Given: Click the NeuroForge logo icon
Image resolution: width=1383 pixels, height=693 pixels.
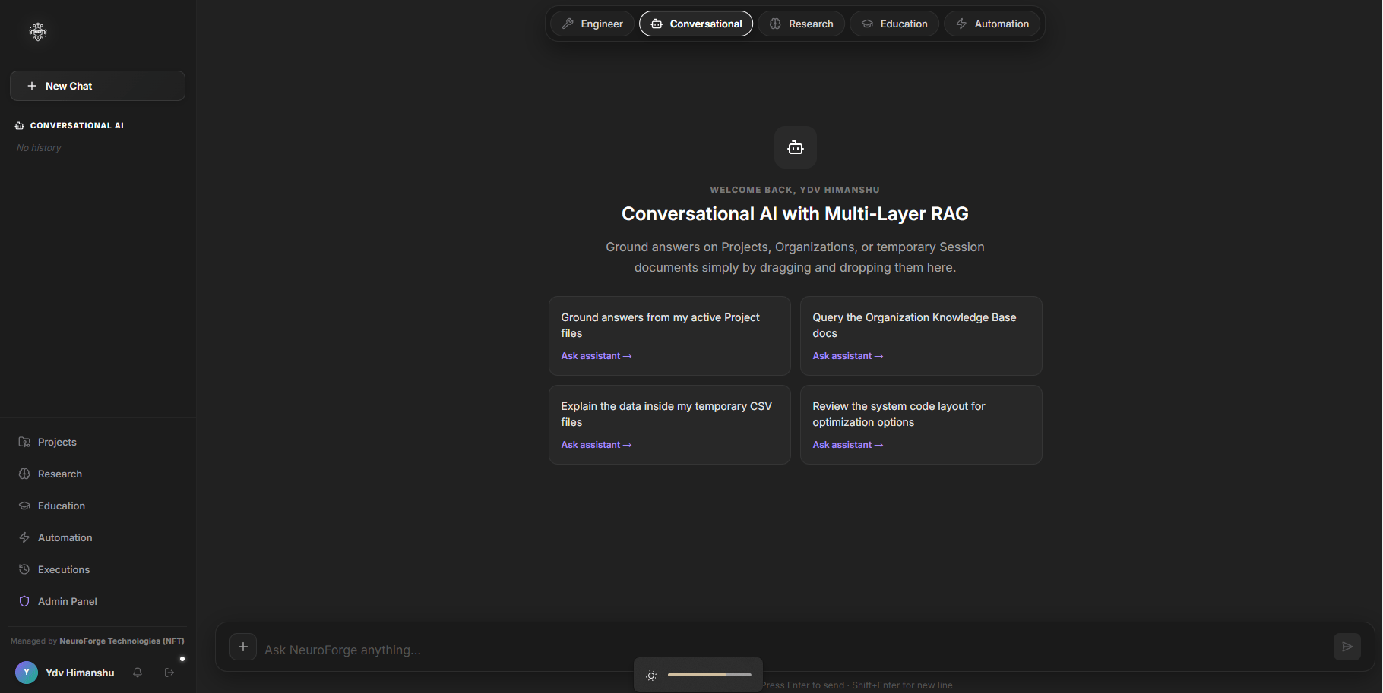Looking at the screenshot, I should tap(38, 31).
